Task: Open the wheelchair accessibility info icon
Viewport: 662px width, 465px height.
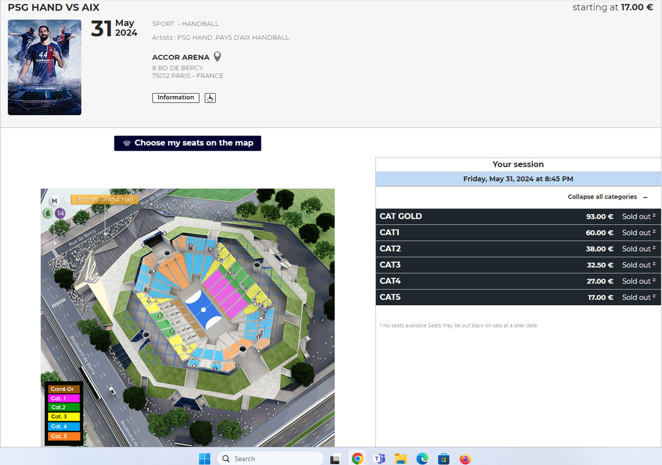Action: [x=210, y=98]
